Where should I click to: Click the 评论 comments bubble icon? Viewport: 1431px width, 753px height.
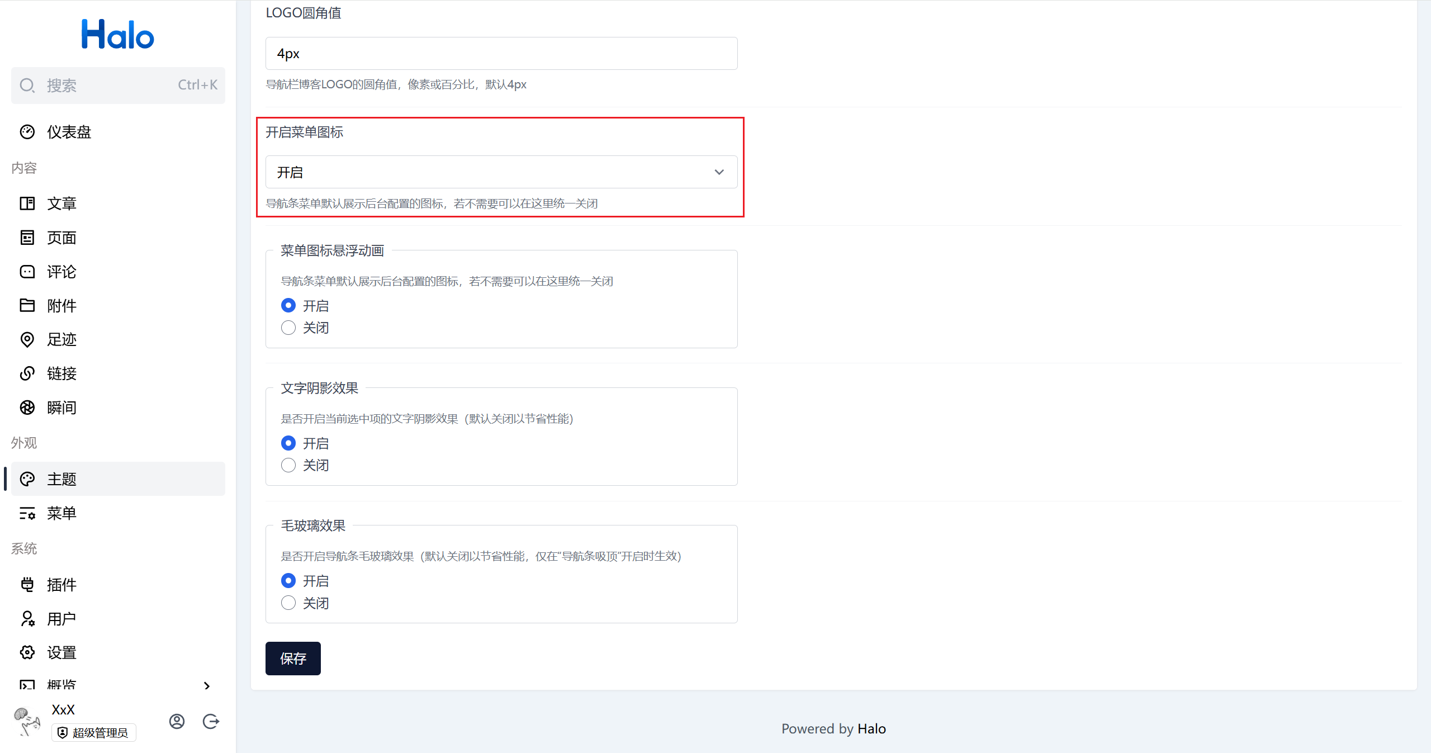[27, 272]
